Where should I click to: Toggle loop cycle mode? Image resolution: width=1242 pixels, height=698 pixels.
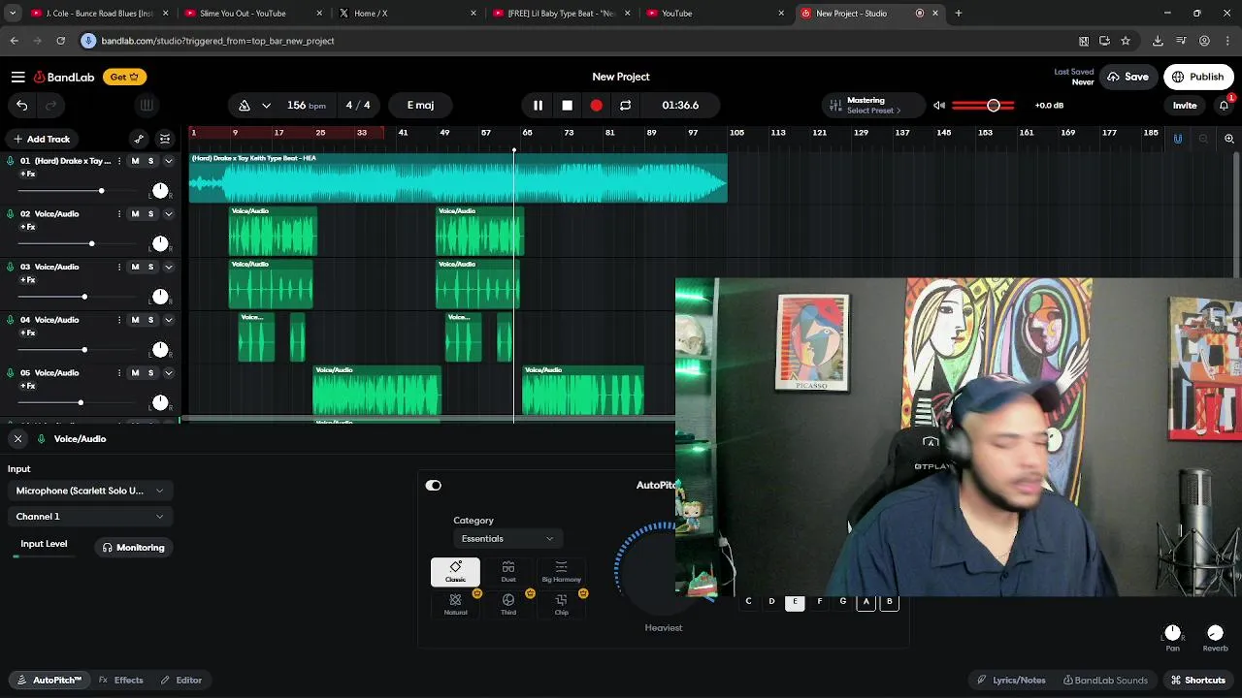(x=625, y=105)
